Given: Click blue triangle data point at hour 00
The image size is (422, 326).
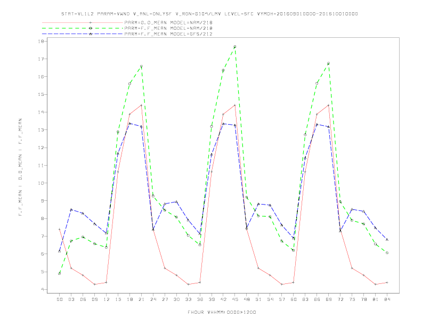Looking at the screenshot, I should click(x=60, y=251).
